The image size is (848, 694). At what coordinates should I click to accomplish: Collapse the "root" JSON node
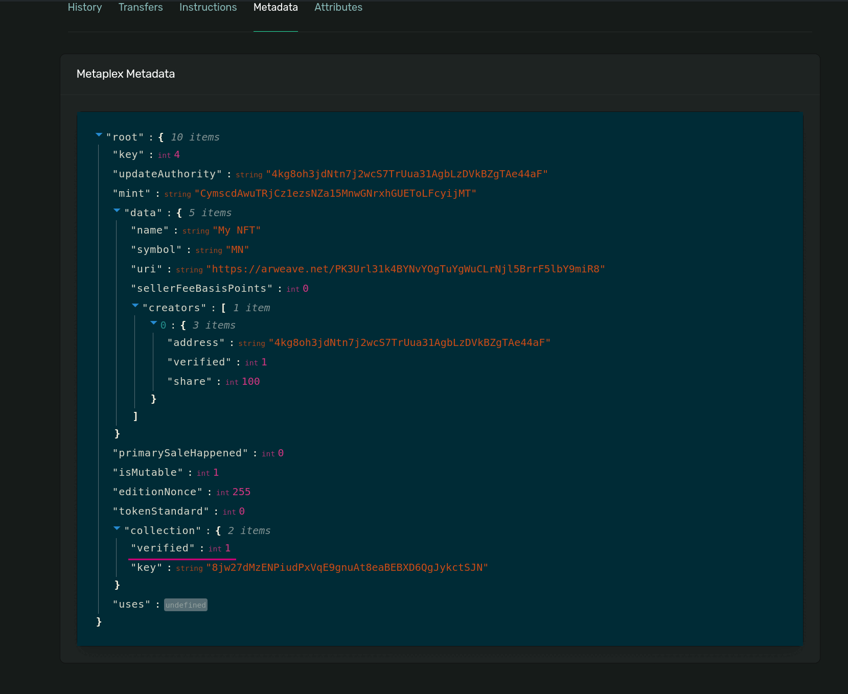99,135
